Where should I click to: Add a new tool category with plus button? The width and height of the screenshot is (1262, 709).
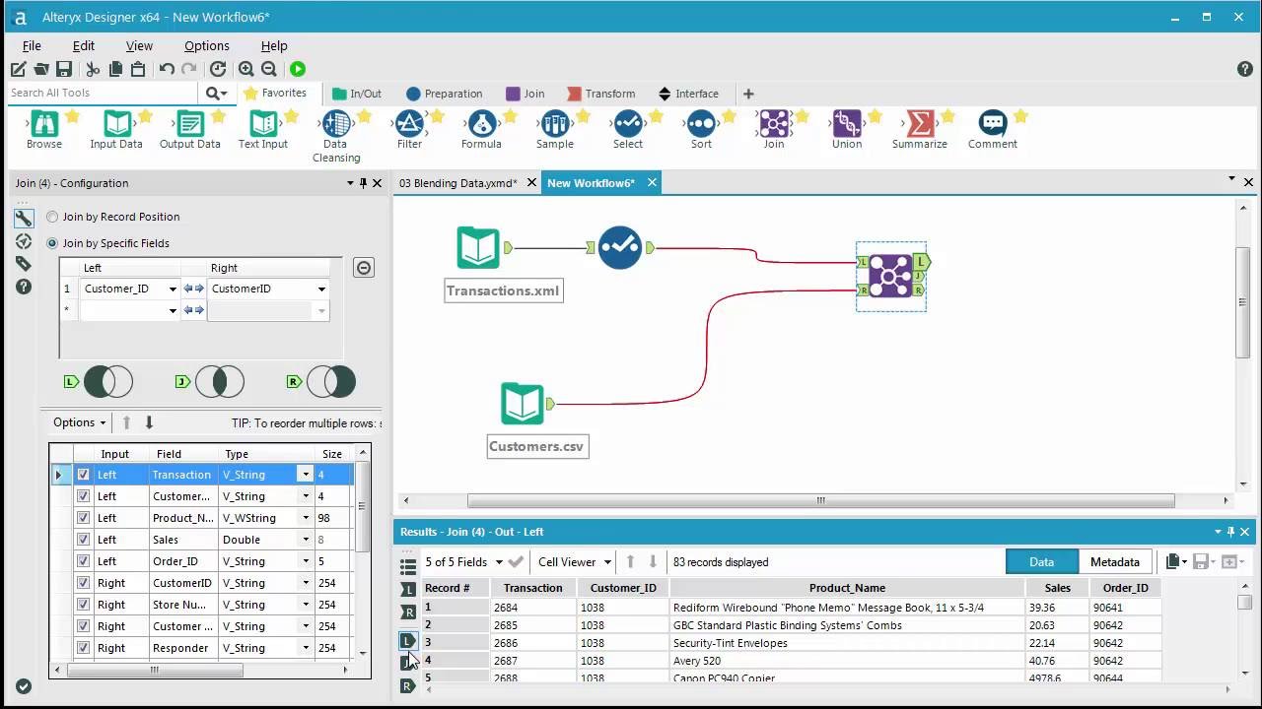coord(748,94)
